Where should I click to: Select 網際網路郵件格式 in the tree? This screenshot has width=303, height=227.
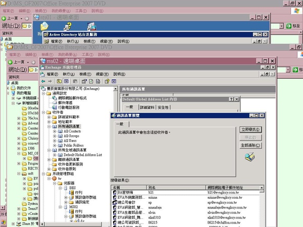coord(72,98)
